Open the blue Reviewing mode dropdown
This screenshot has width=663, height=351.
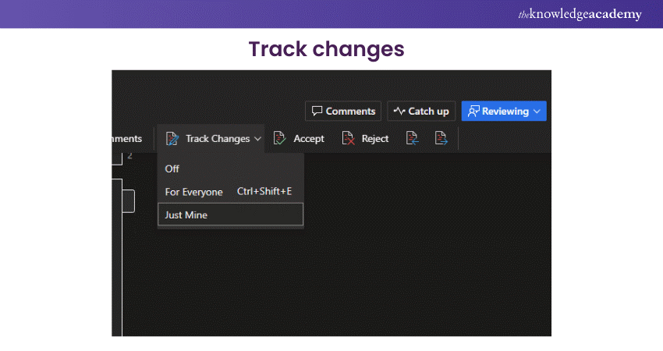pos(504,111)
